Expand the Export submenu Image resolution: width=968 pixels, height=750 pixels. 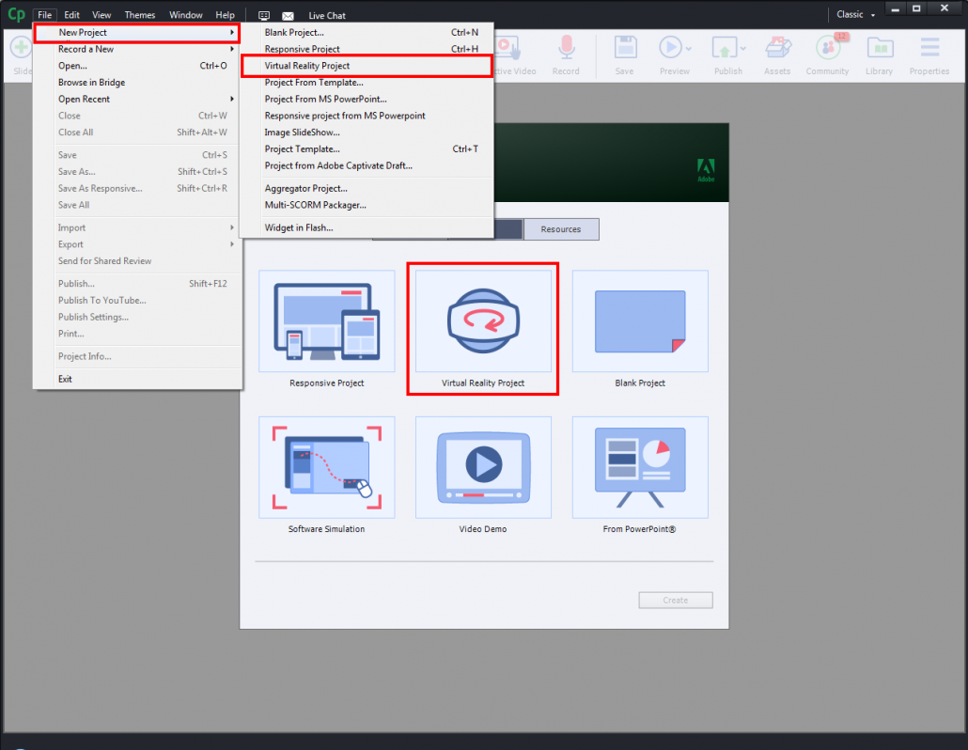tap(71, 244)
